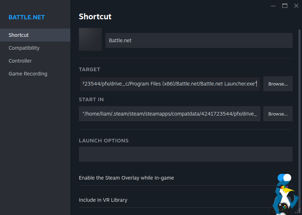The image size is (302, 215).
Task: Edit the Battle.net shortcut name field
Action: [199, 40]
